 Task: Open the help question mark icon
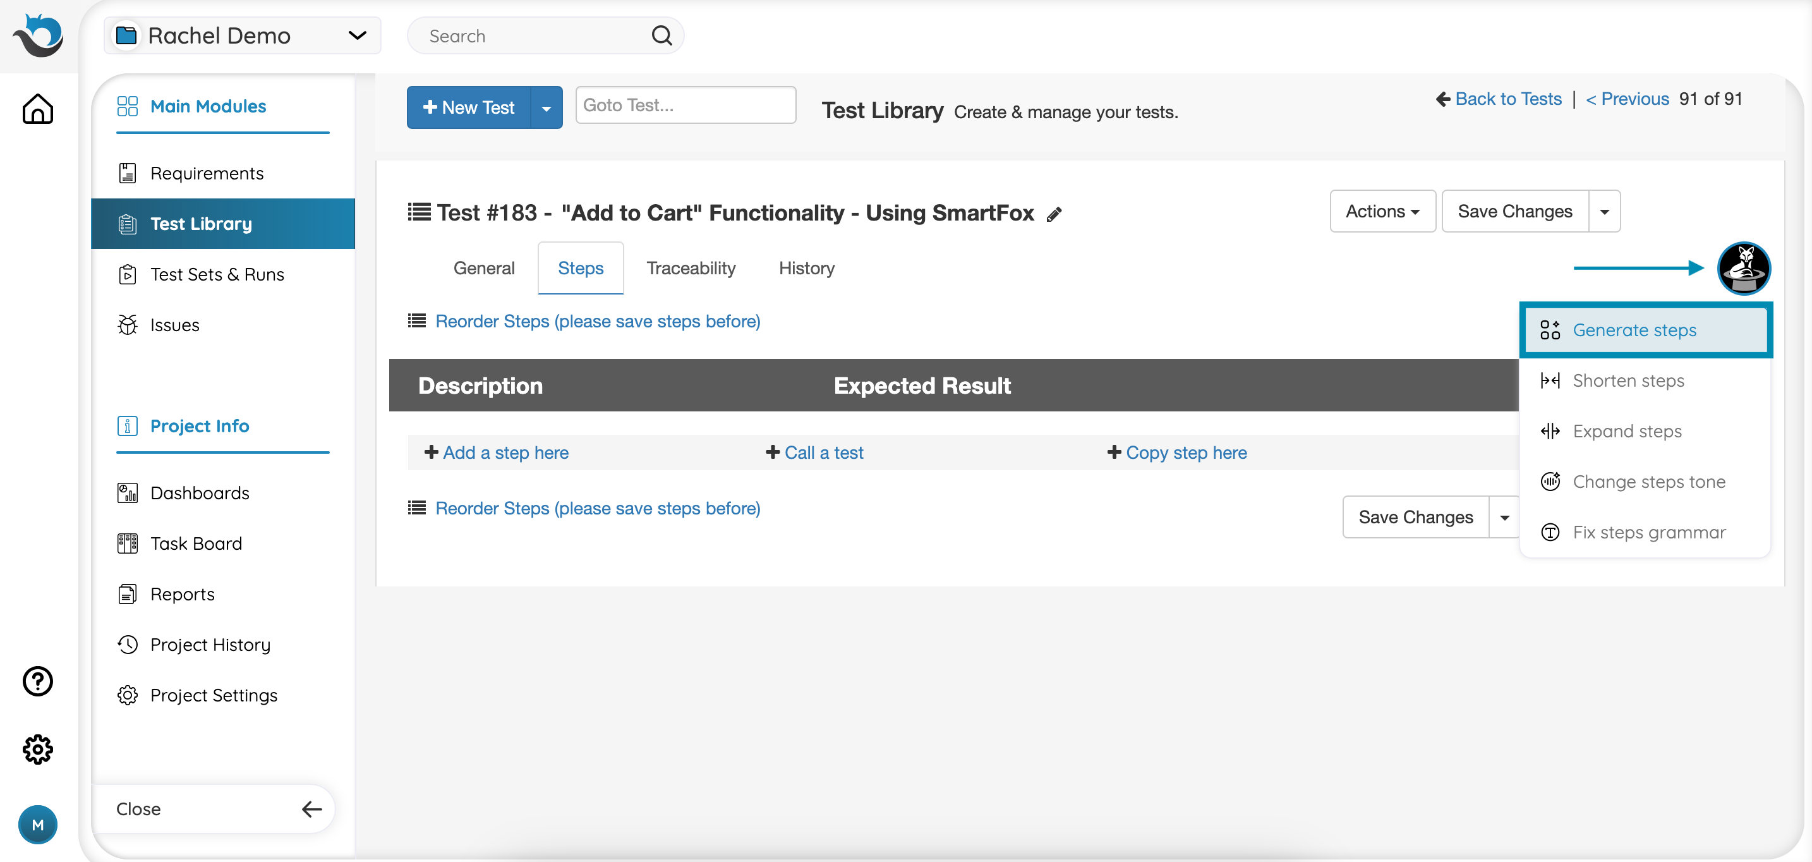(38, 681)
